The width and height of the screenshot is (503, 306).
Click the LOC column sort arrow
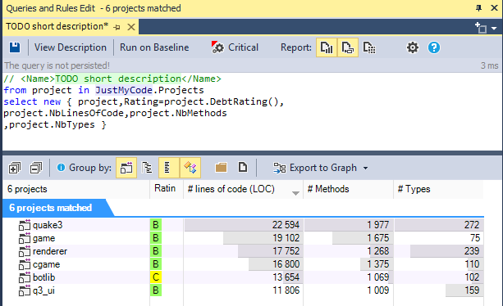(x=295, y=193)
